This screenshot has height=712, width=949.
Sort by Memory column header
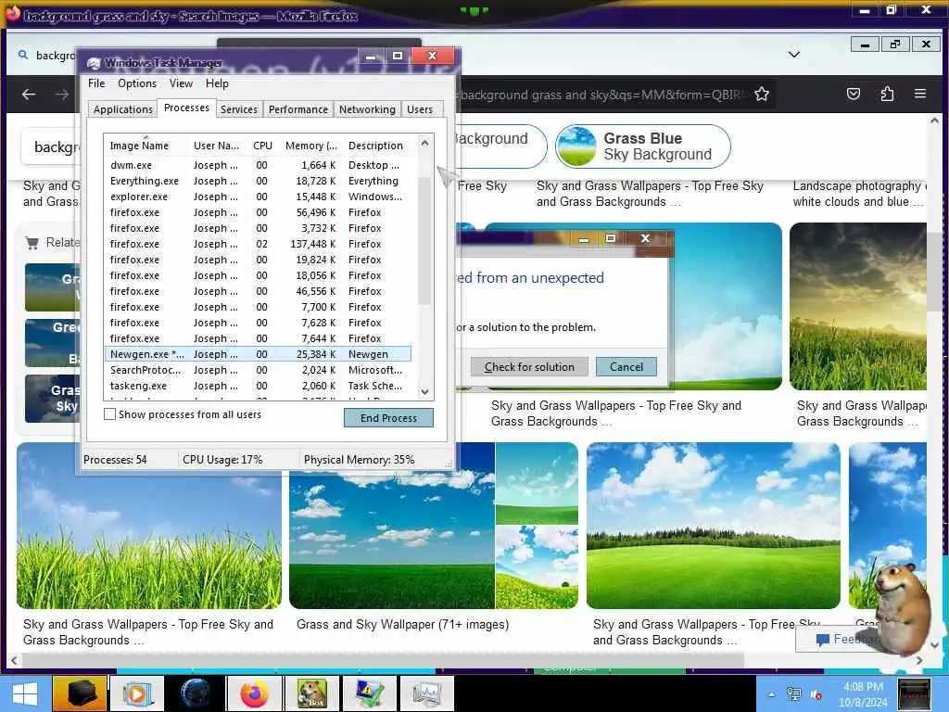click(310, 146)
